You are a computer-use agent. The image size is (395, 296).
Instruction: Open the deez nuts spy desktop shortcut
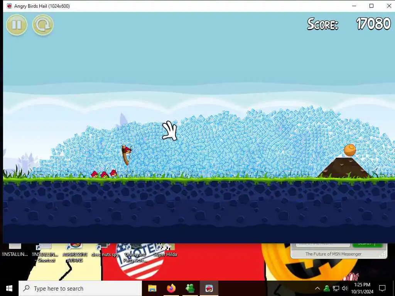(105, 251)
